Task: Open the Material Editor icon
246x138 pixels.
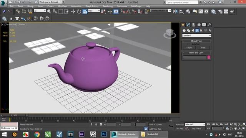Action: [x=213, y=11]
